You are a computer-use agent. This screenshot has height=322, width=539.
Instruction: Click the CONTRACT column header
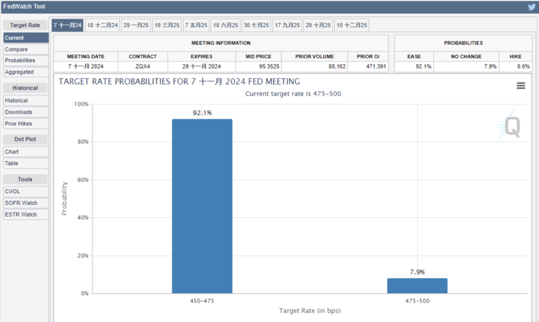142,56
